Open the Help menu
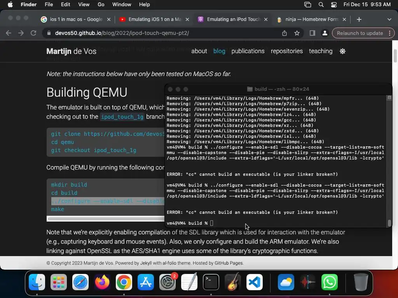Screen dimensions: 398x298 click(145, 5)
